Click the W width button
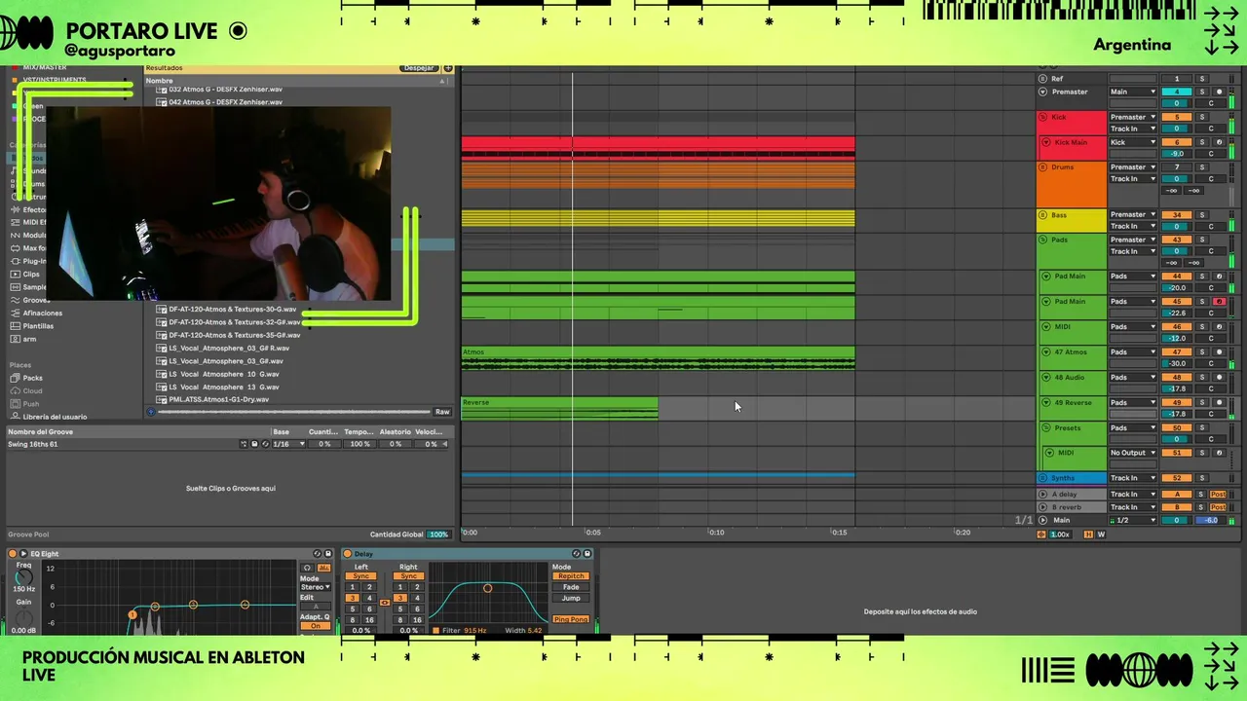The width and height of the screenshot is (1247, 701). click(1102, 535)
